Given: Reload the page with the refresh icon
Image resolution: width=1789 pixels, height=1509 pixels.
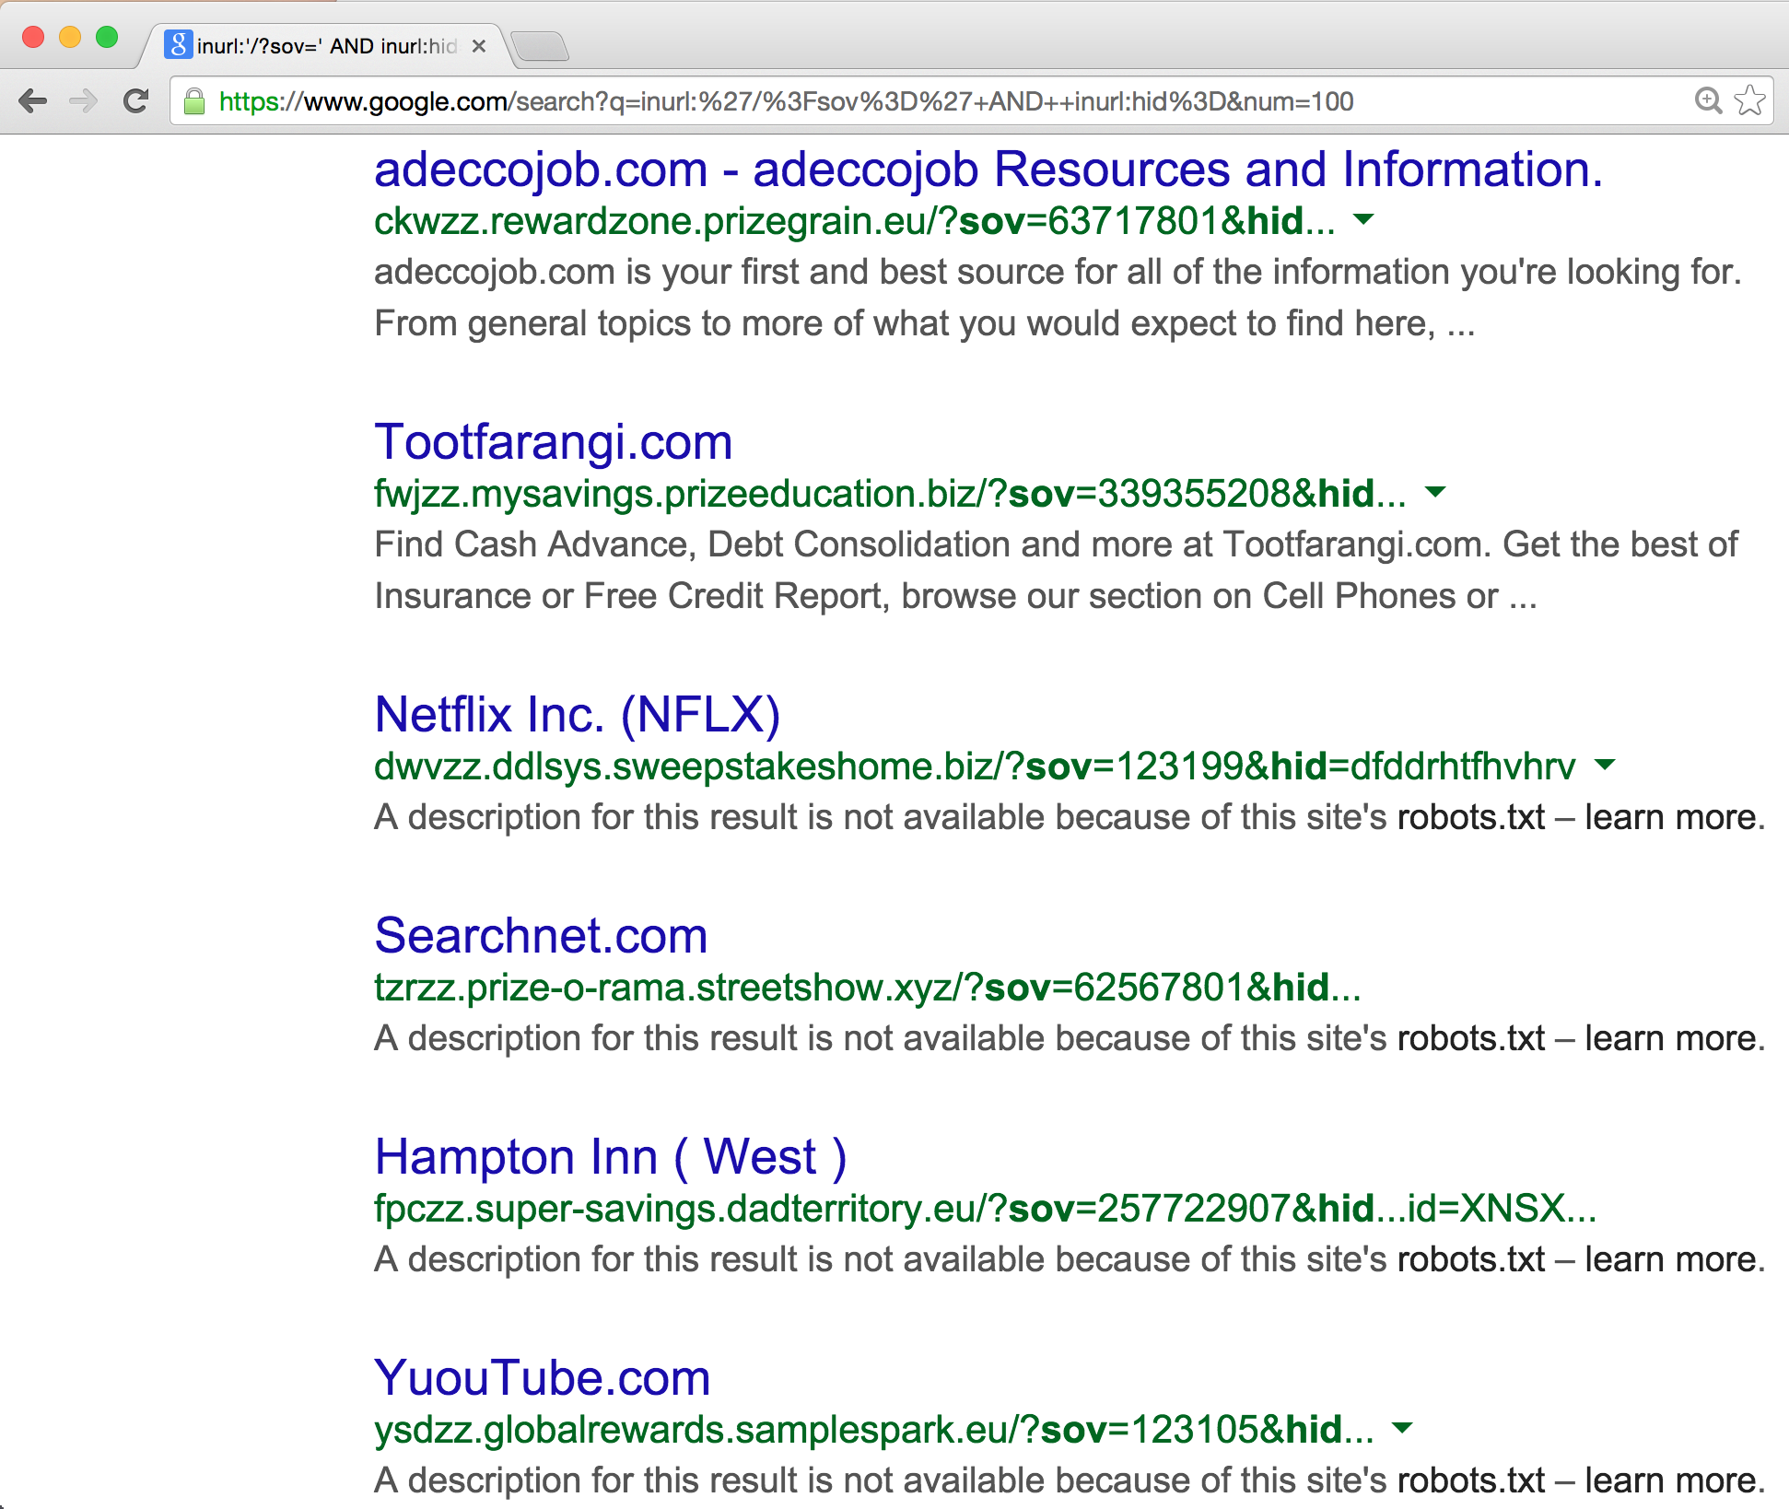Looking at the screenshot, I should click(x=136, y=101).
